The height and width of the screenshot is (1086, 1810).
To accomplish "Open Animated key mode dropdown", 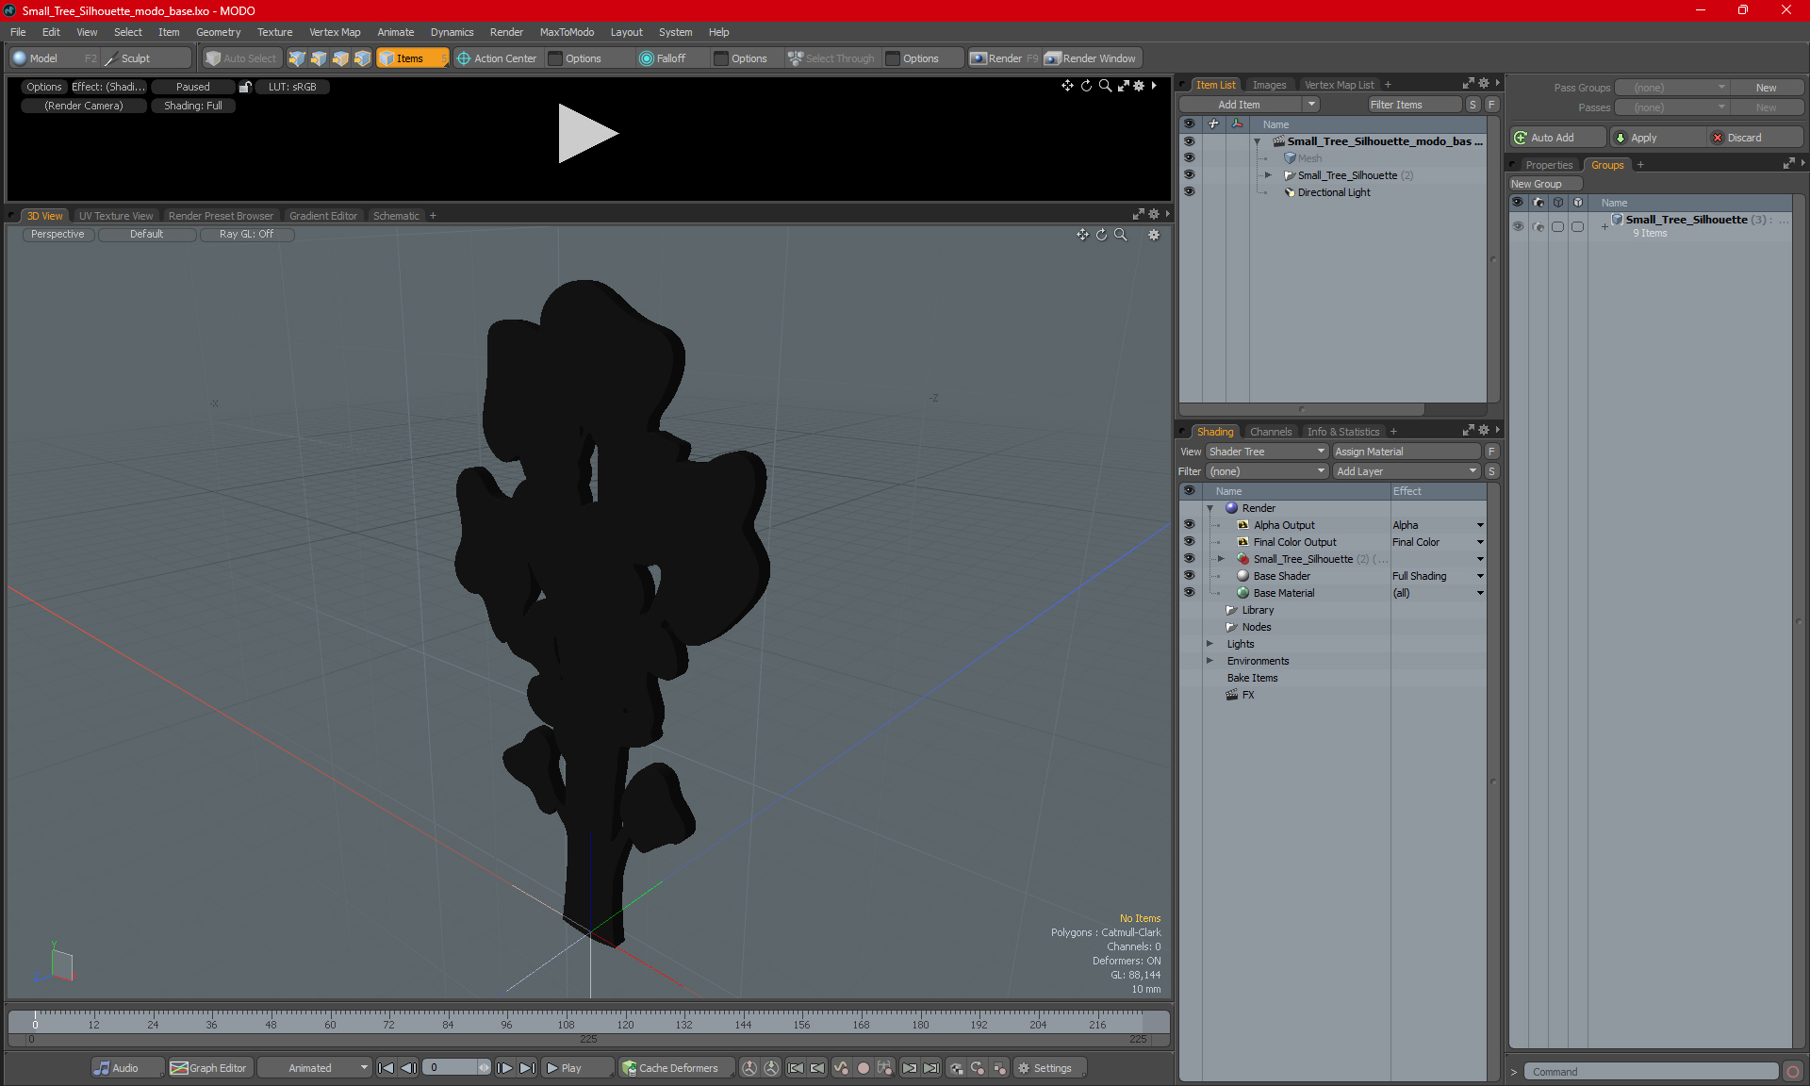I will [x=315, y=1068].
